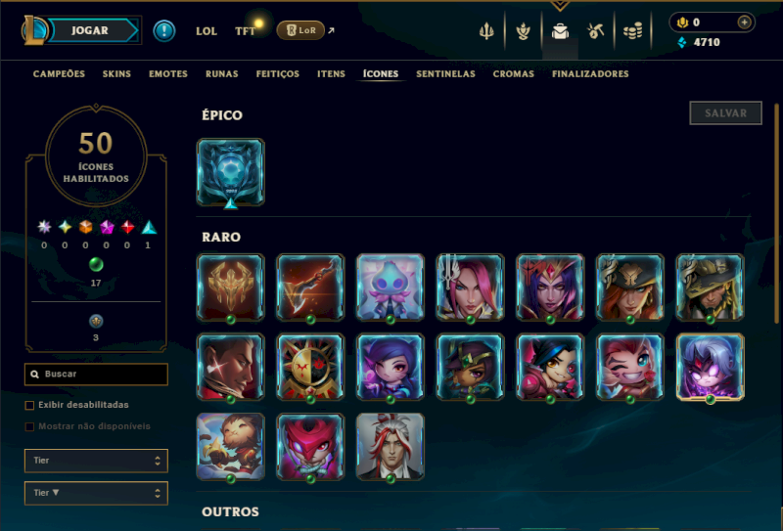
Task: Open the hammer crafting loot icon
Action: [x=596, y=31]
